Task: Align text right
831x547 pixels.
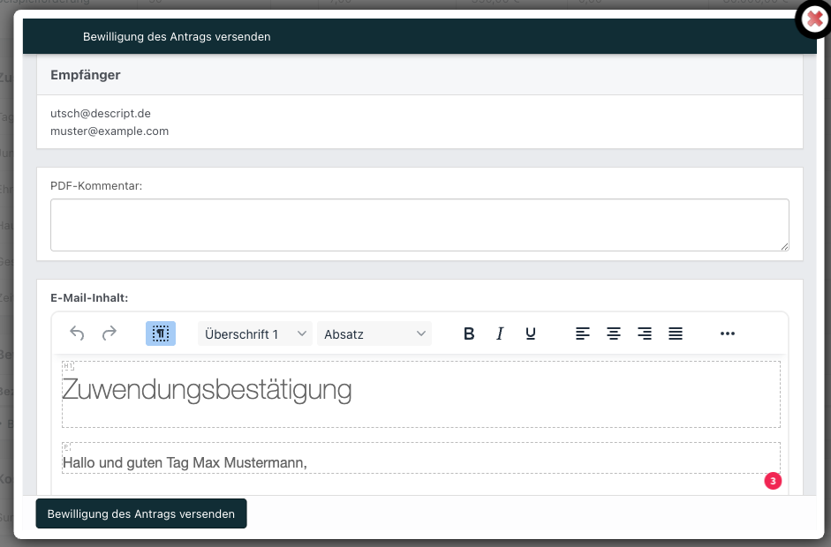Action: pyautogui.click(x=645, y=333)
